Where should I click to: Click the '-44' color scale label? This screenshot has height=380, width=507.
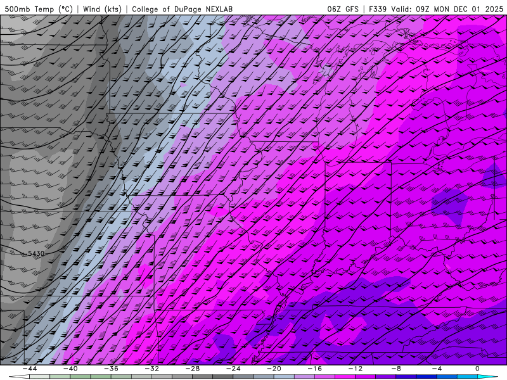[29, 369]
